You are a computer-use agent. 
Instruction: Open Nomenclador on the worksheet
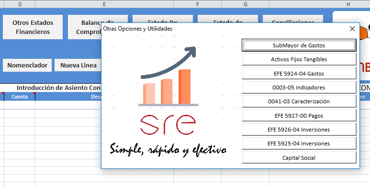(27, 66)
